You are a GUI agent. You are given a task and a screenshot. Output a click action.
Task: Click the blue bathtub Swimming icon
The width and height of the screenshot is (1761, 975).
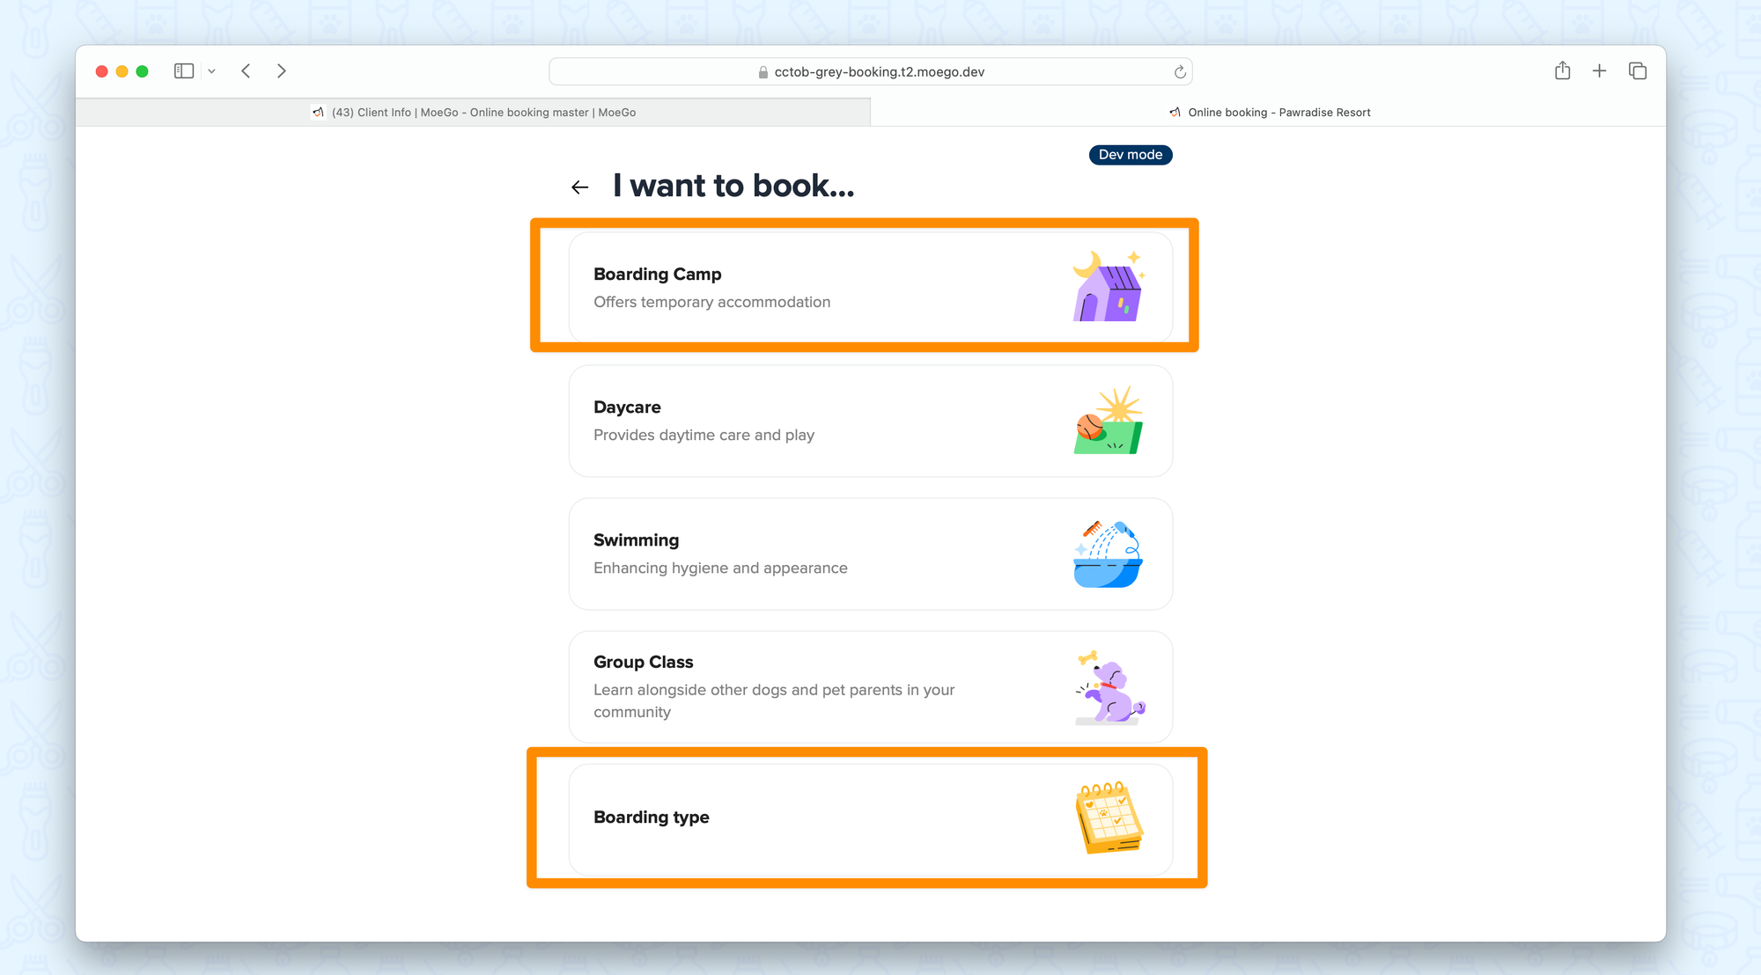click(x=1108, y=554)
